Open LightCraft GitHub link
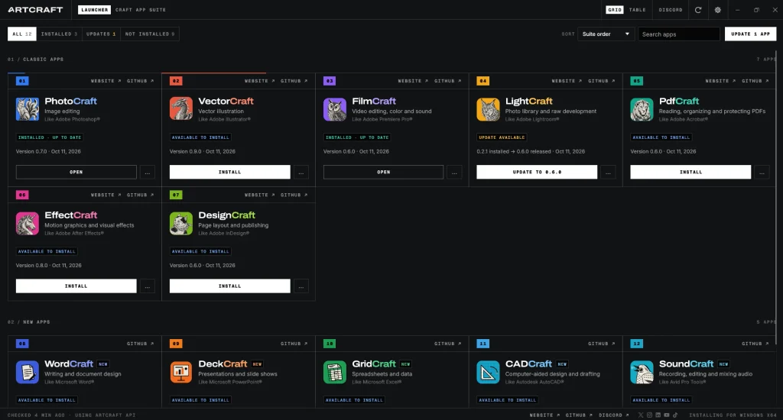Screen dimensions: 783x420 pyautogui.click(x=601, y=81)
